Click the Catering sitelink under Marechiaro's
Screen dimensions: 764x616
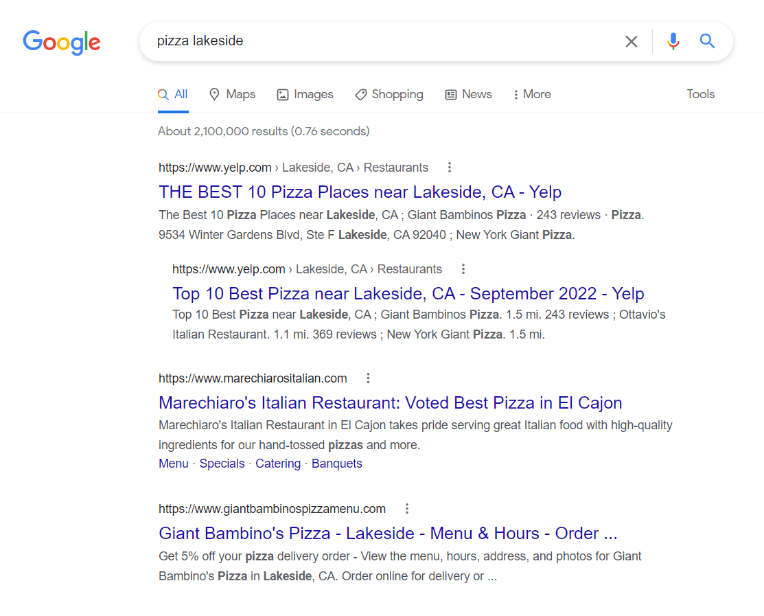[277, 464]
